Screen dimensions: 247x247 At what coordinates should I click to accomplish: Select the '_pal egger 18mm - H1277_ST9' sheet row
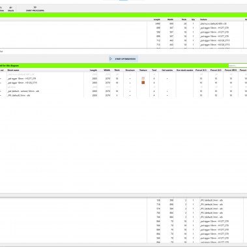(x=123, y=78)
